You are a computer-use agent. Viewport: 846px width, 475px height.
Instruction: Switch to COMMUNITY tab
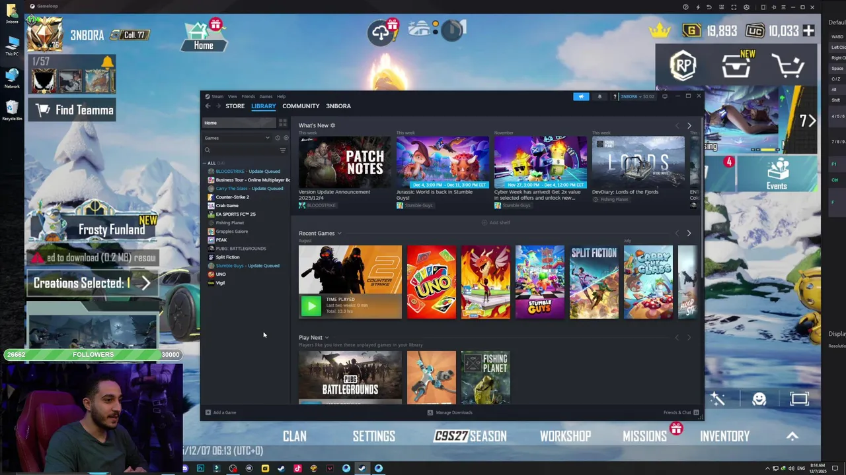pos(301,106)
